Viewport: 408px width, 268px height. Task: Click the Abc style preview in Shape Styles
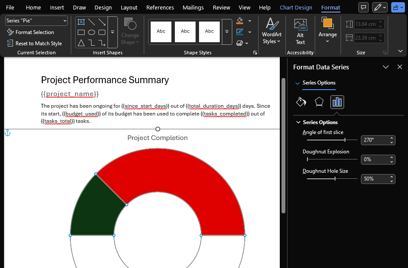pos(161,31)
